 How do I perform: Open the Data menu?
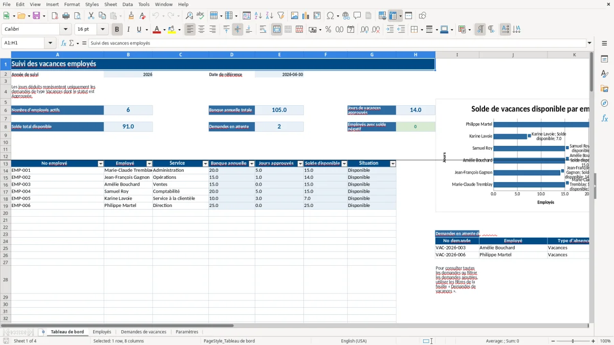point(127,4)
